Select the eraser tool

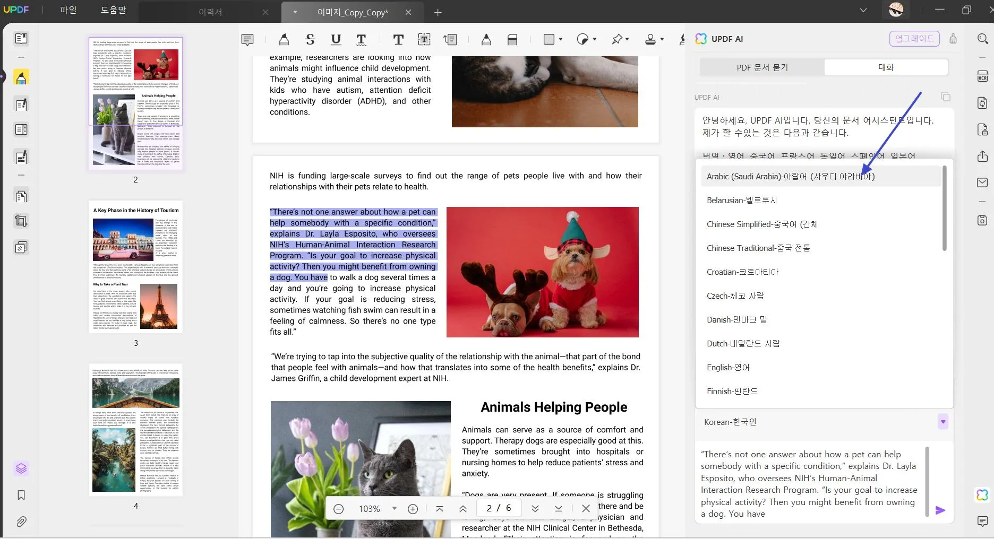[512, 39]
